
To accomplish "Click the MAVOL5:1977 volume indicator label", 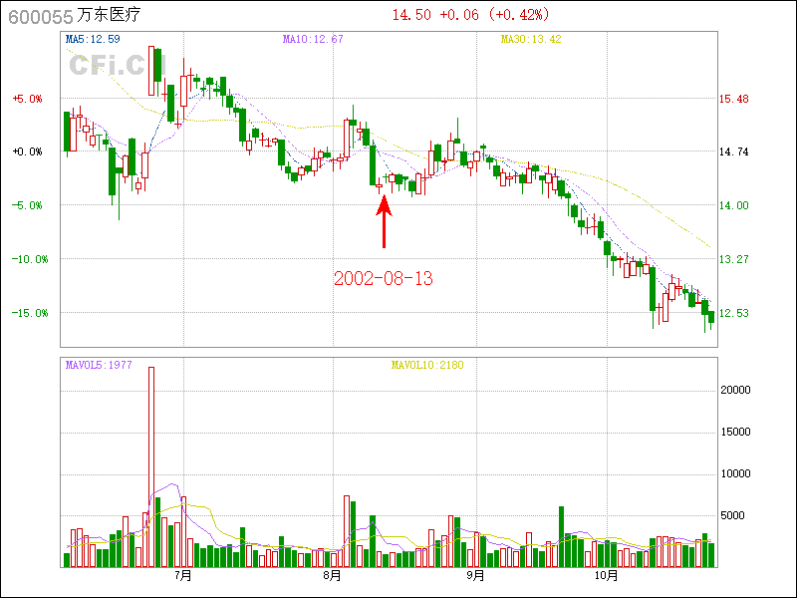I will click(97, 365).
